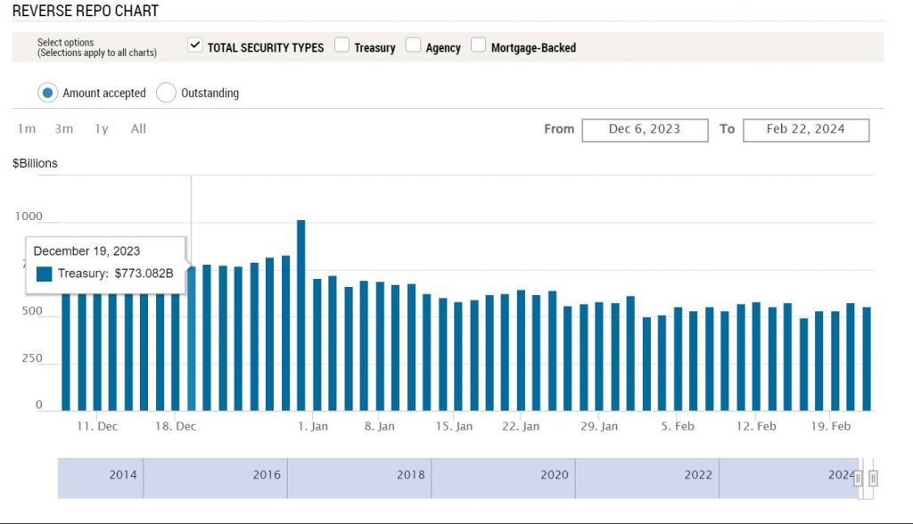Uncheck TOTAL SECURITY TYPES checkbox

195,46
